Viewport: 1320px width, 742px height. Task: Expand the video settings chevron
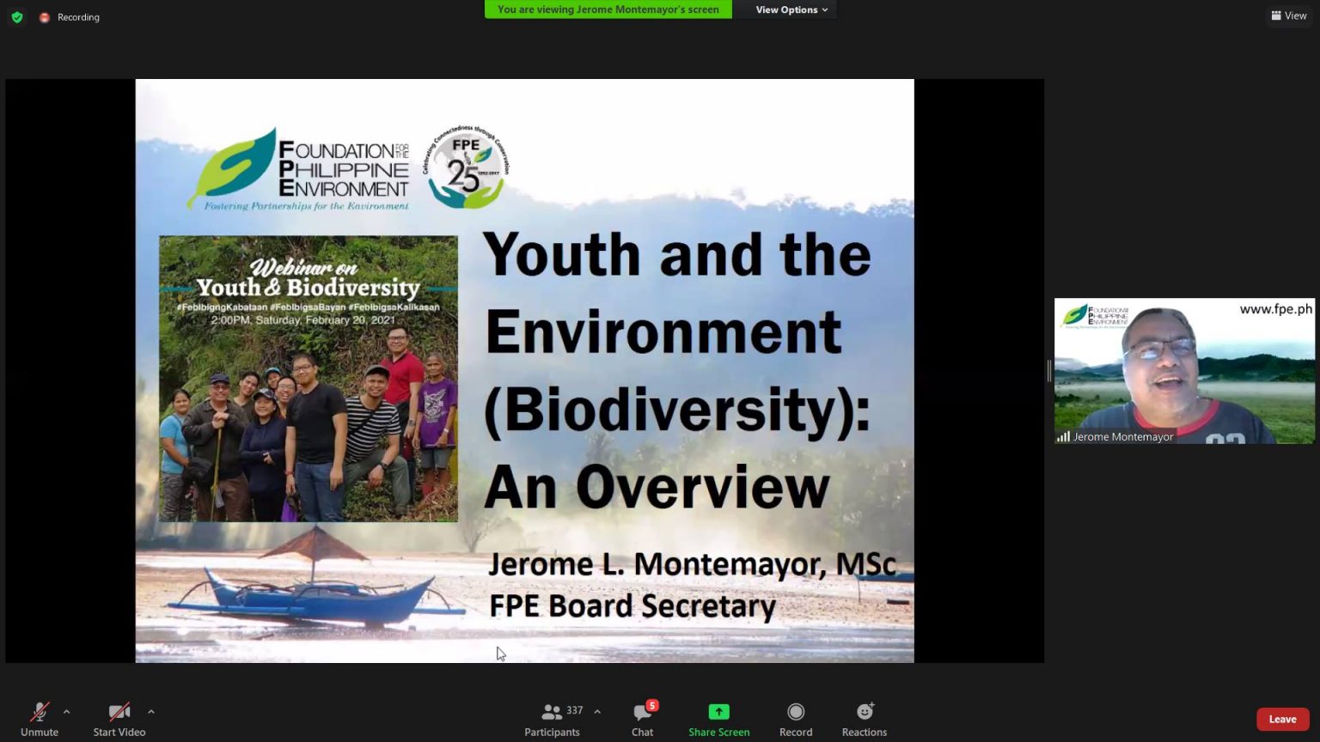coord(151,711)
